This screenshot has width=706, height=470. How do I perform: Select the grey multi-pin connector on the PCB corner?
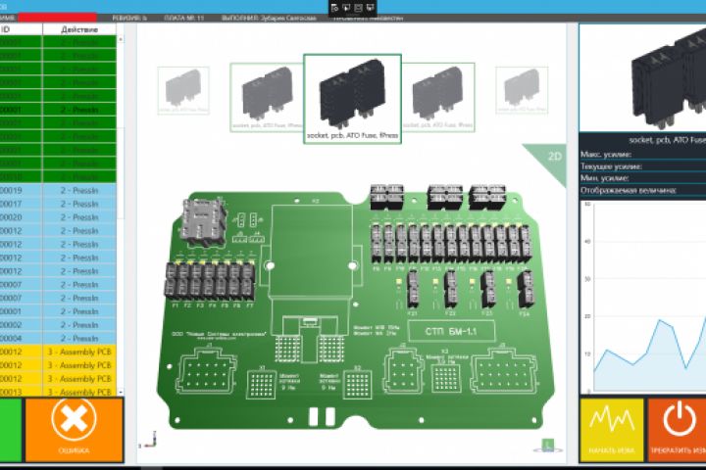[203, 221]
